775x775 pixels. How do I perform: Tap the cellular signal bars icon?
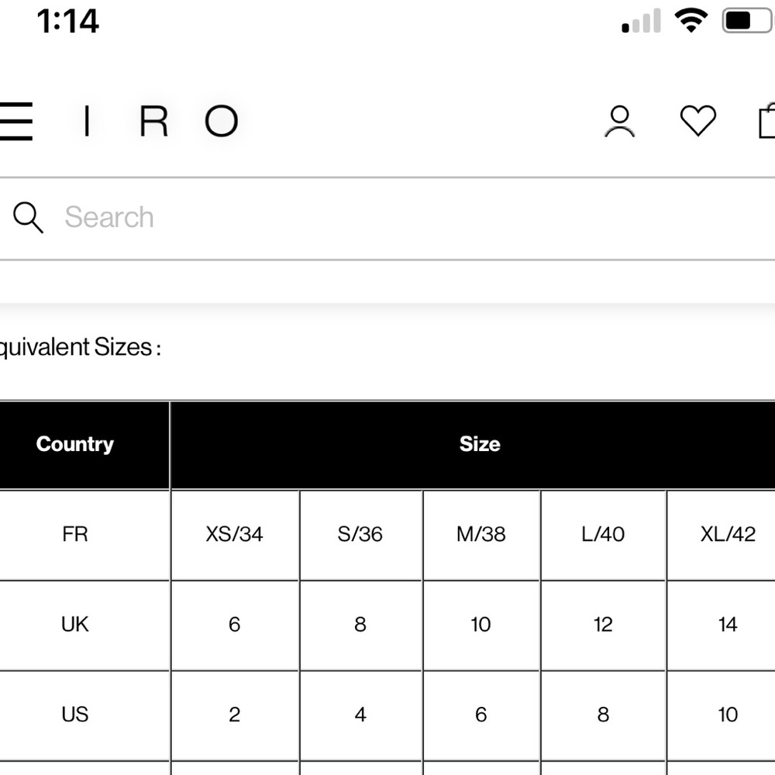(x=641, y=21)
